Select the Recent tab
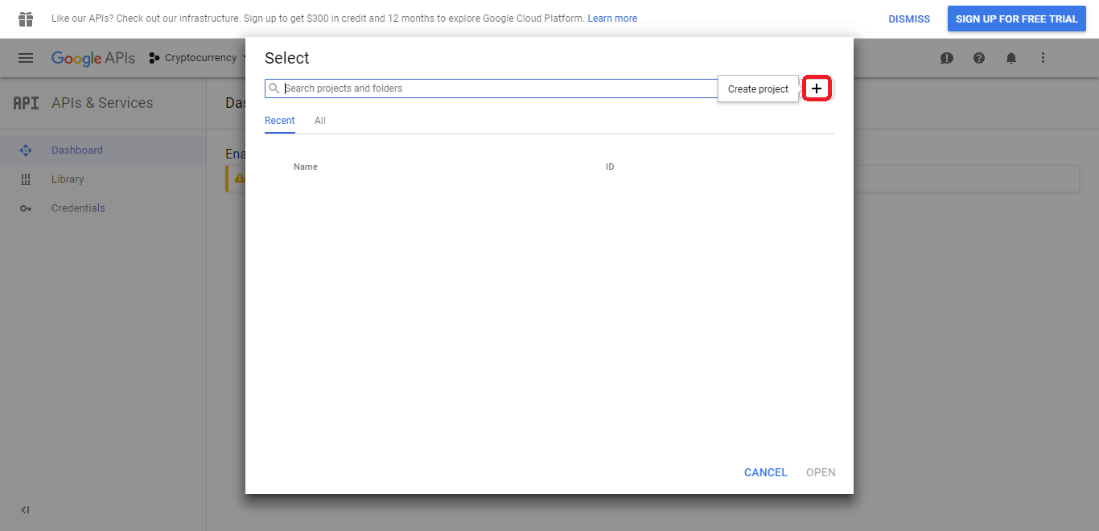The height and width of the screenshot is (531, 1099). 280,121
